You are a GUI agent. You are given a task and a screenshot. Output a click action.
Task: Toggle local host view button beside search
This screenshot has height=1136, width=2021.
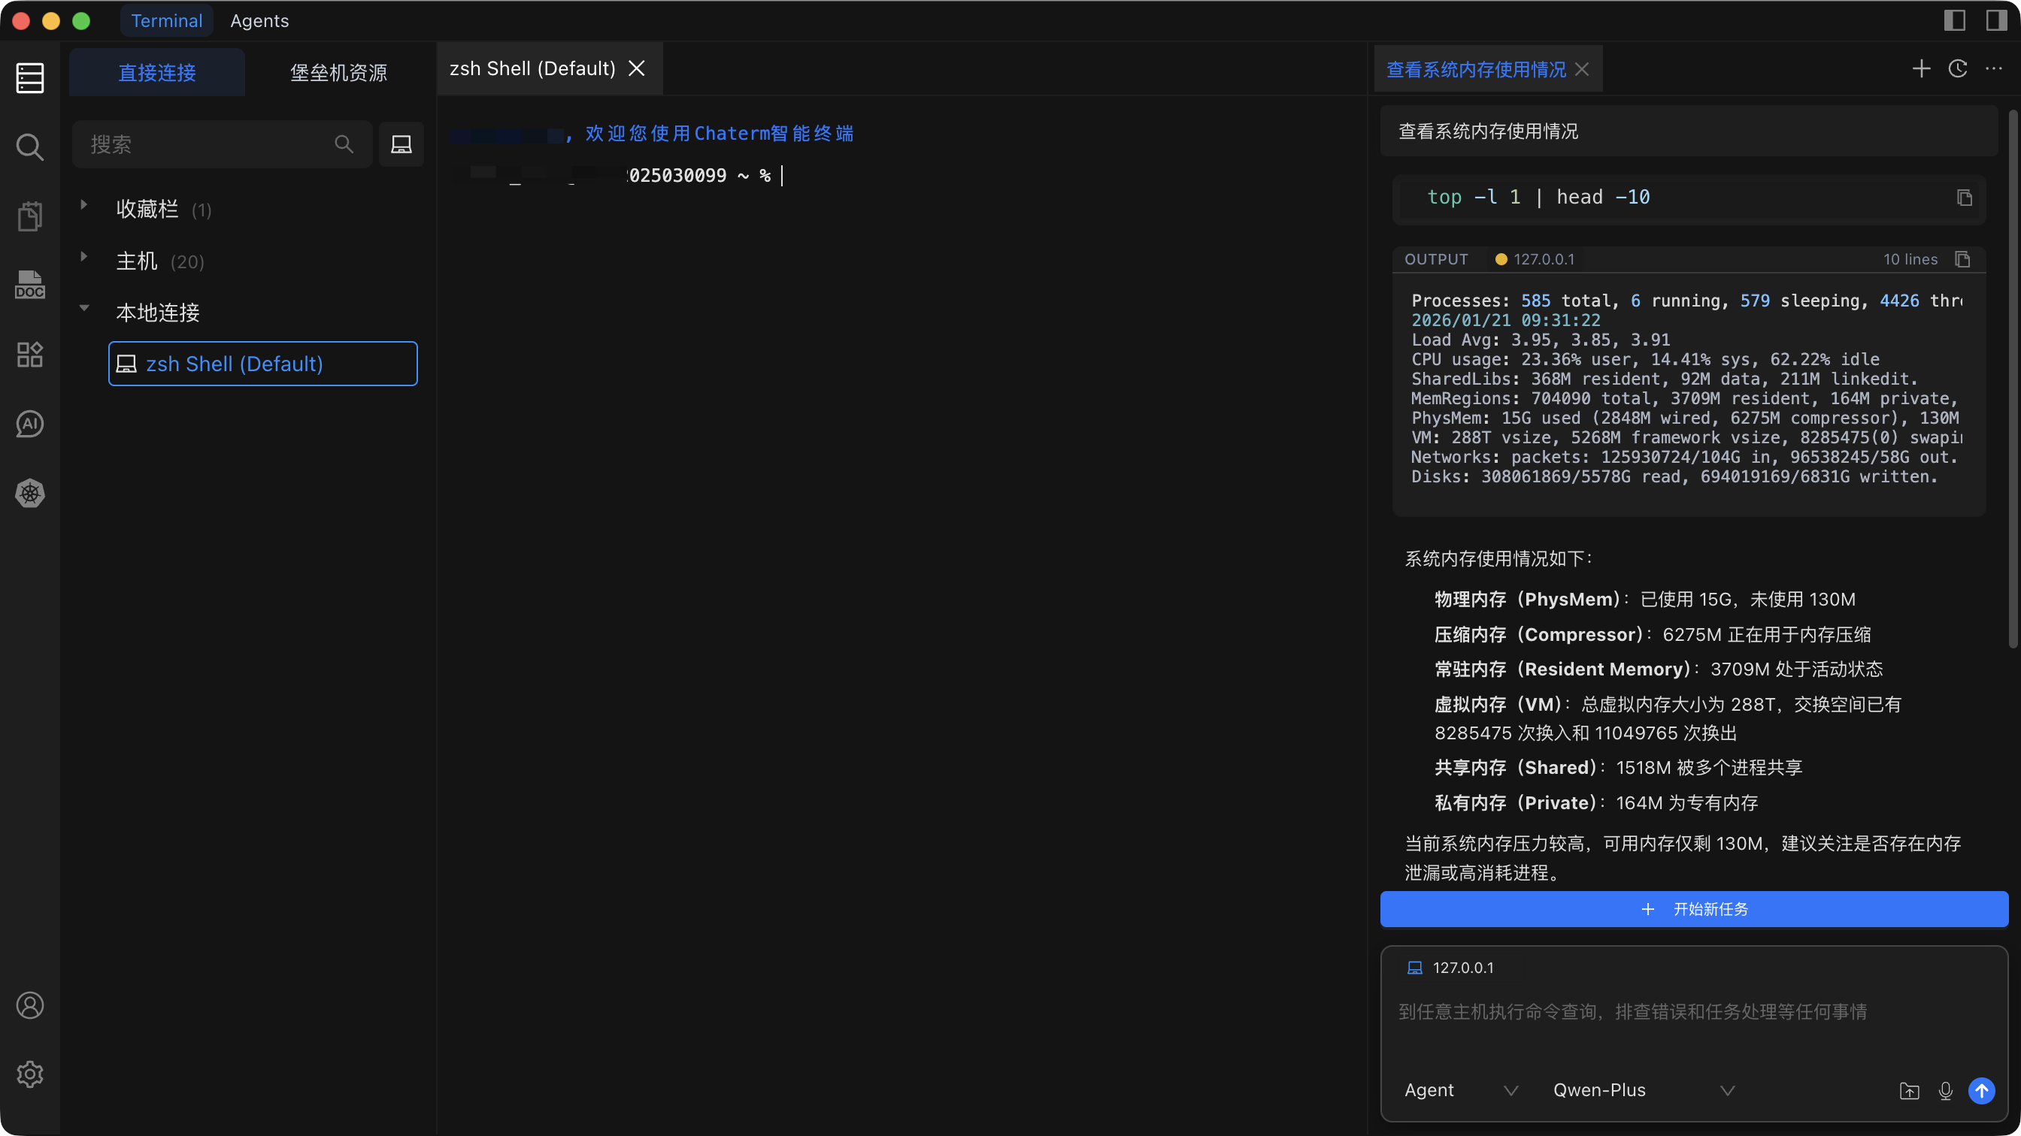pos(401,144)
